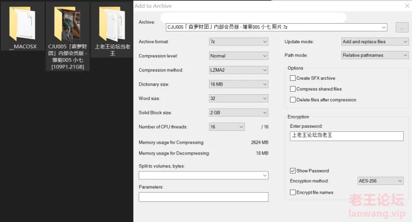
Task: Select the __MACOSX folder icon
Action: (x=22, y=23)
